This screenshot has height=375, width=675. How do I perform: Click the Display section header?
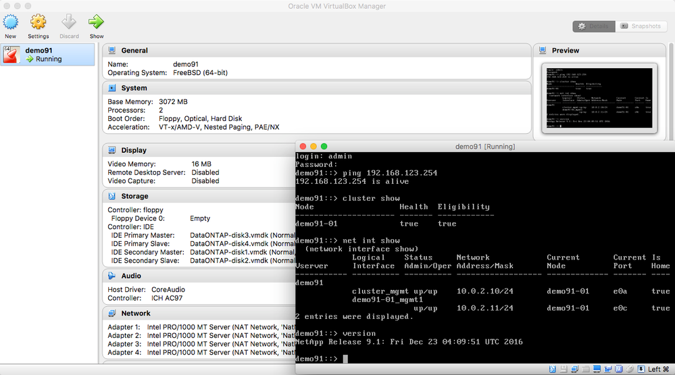click(134, 150)
